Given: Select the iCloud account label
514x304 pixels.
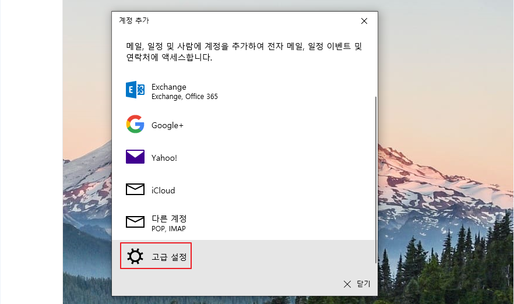Looking at the screenshot, I should 163,190.
